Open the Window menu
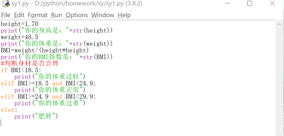 [102, 15]
